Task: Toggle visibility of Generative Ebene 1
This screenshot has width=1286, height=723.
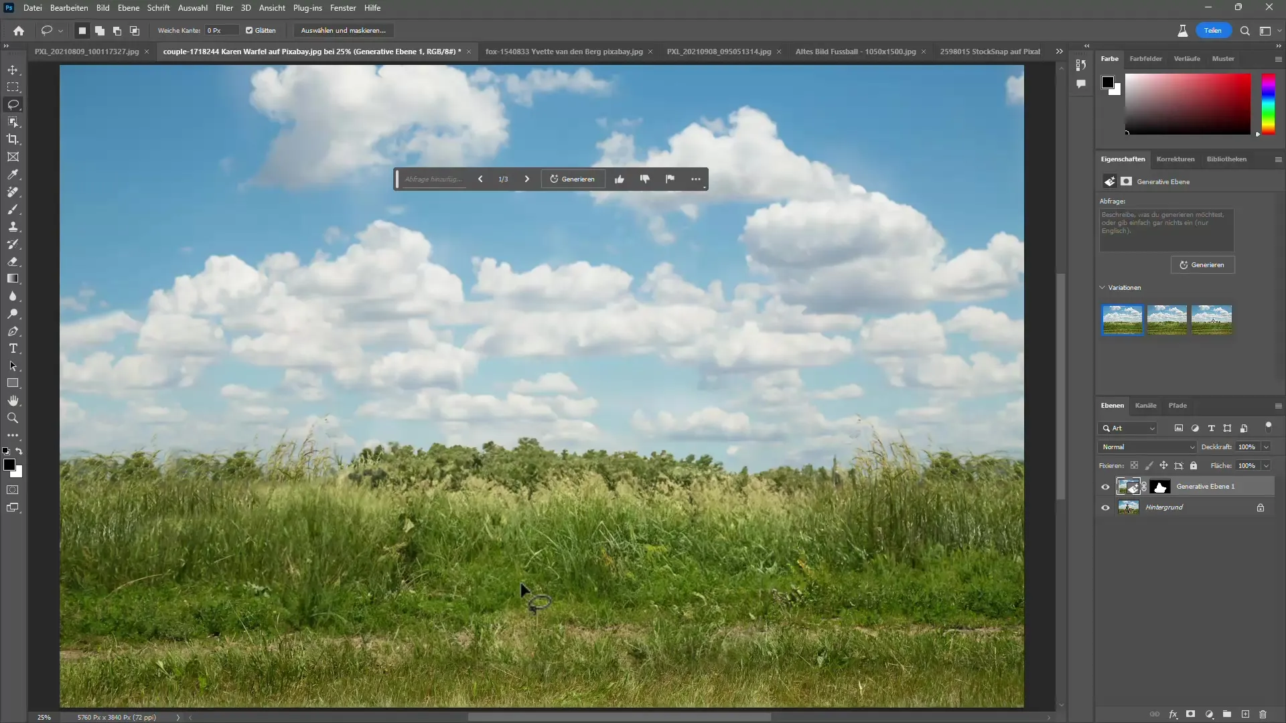Action: pos(1105,487)
